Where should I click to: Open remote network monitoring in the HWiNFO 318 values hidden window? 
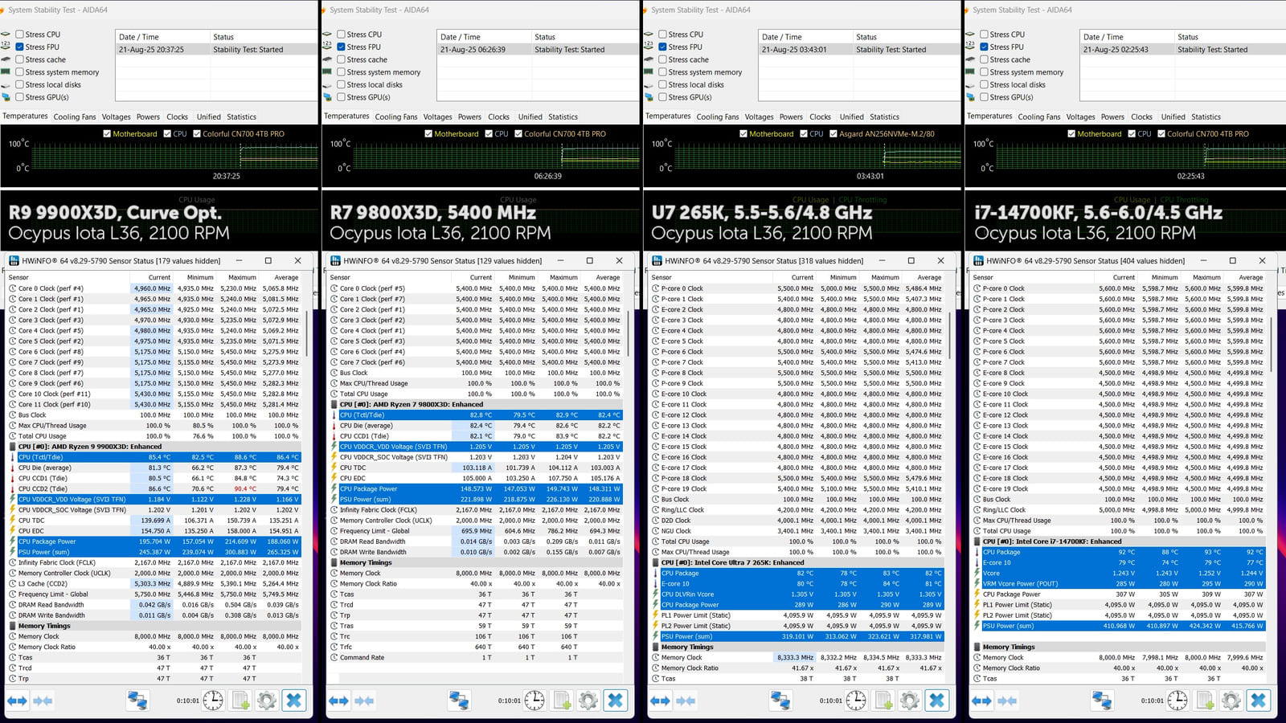pyautogui.click(x=780, y=701)
